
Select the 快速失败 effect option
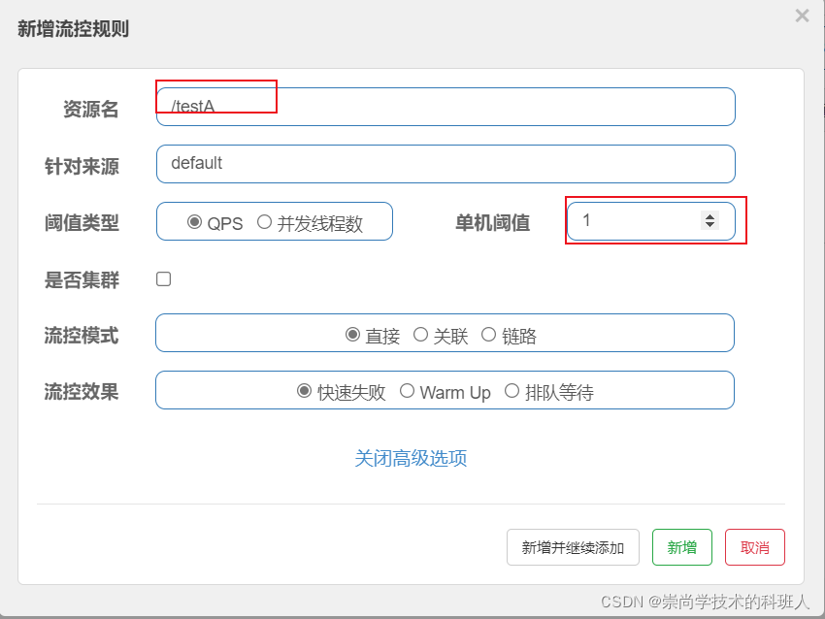coord(304,391)
